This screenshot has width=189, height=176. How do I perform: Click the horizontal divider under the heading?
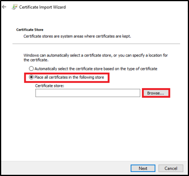point(96,44)
